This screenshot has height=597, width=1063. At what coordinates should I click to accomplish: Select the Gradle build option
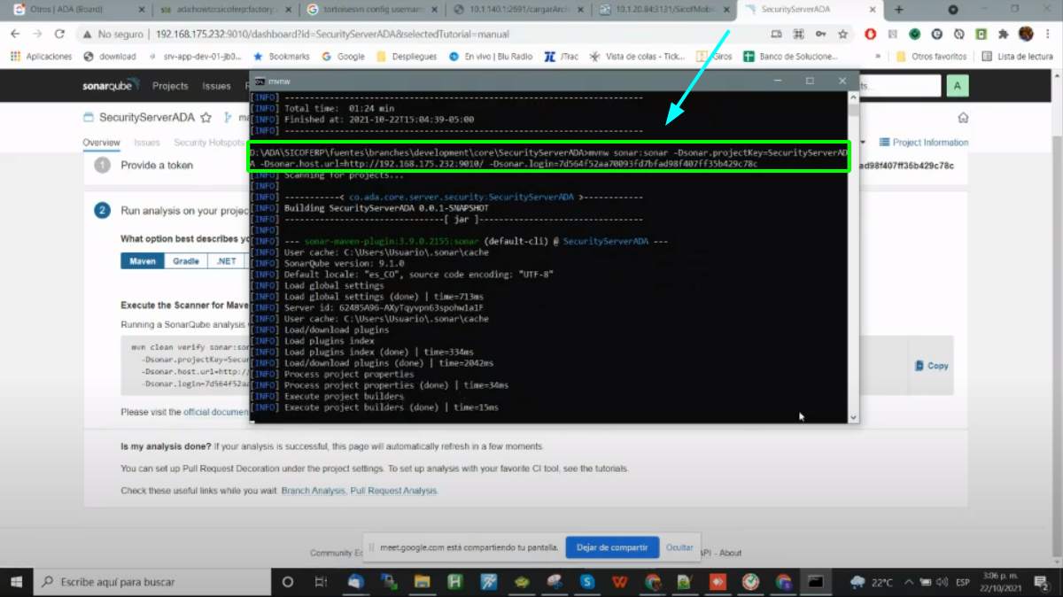[186, 261]
